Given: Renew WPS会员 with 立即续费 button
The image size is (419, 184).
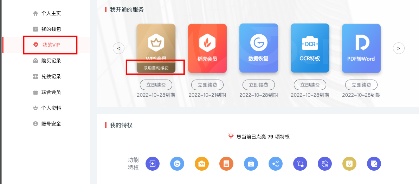Looking at the screenshot, I should (x=156, y=85).
